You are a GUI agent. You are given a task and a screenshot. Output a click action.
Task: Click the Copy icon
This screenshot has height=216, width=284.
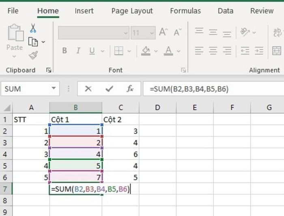coord(33,42)
